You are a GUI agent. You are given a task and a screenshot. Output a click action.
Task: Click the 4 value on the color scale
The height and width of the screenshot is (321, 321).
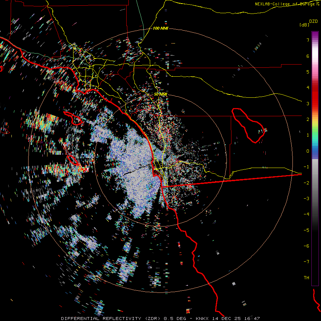click(x=308, y=88)
